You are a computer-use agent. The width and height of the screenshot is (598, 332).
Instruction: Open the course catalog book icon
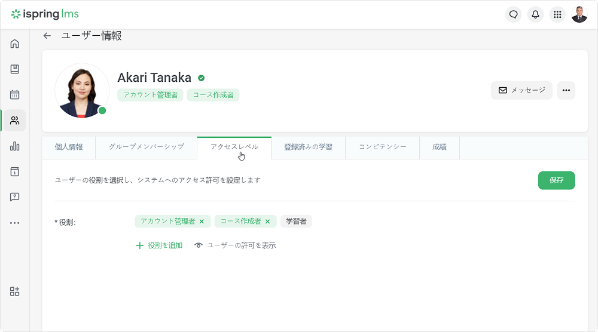coord(15,69)
